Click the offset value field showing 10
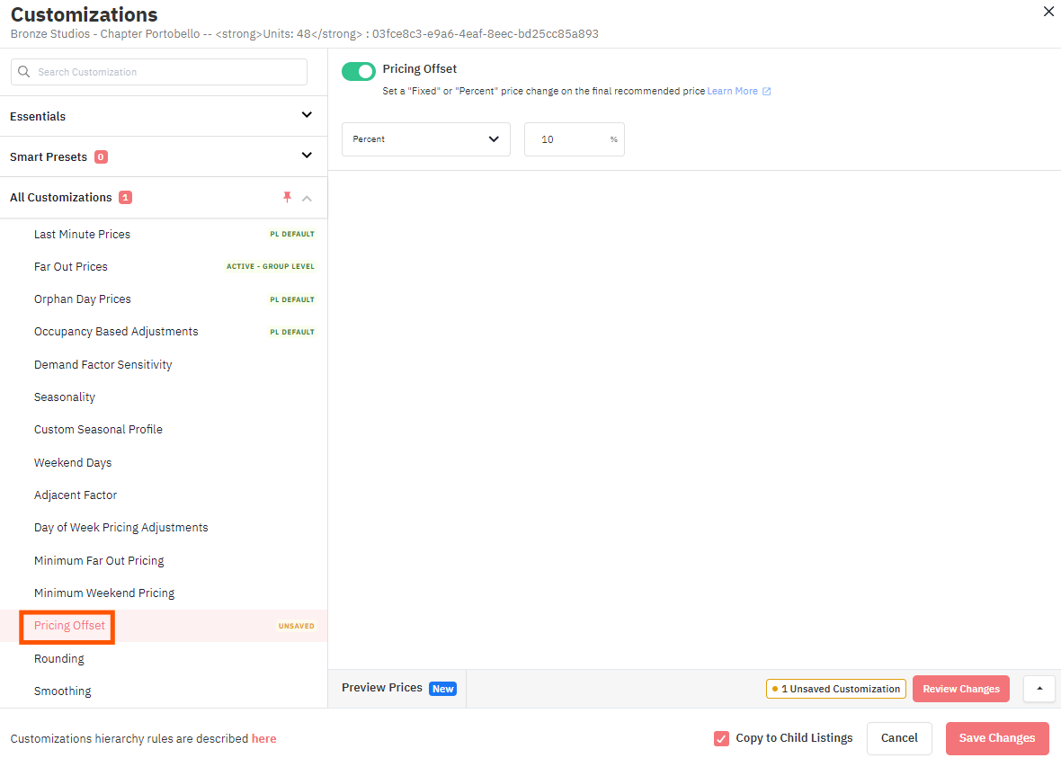Viewport: 1061px width, 758px height. pos(574,139)
